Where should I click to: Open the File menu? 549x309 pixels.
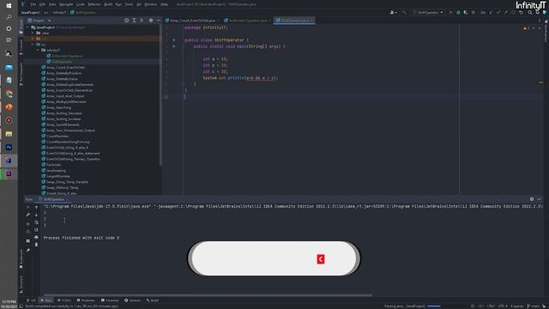pos(33,4)
